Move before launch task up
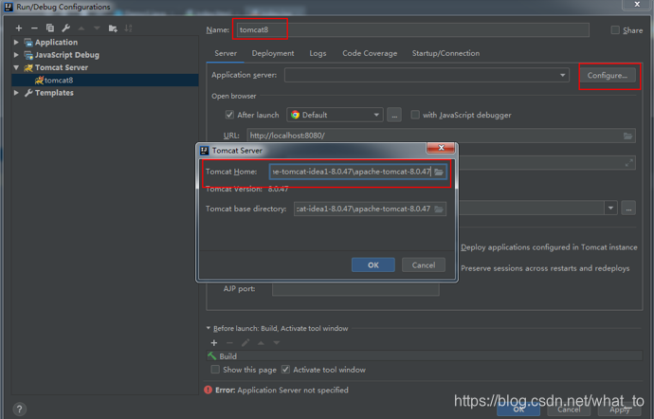 [261, 342]
